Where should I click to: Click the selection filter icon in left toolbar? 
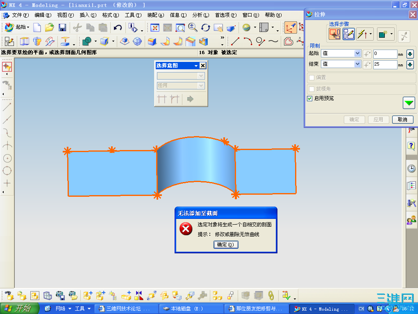pos(7,67)
